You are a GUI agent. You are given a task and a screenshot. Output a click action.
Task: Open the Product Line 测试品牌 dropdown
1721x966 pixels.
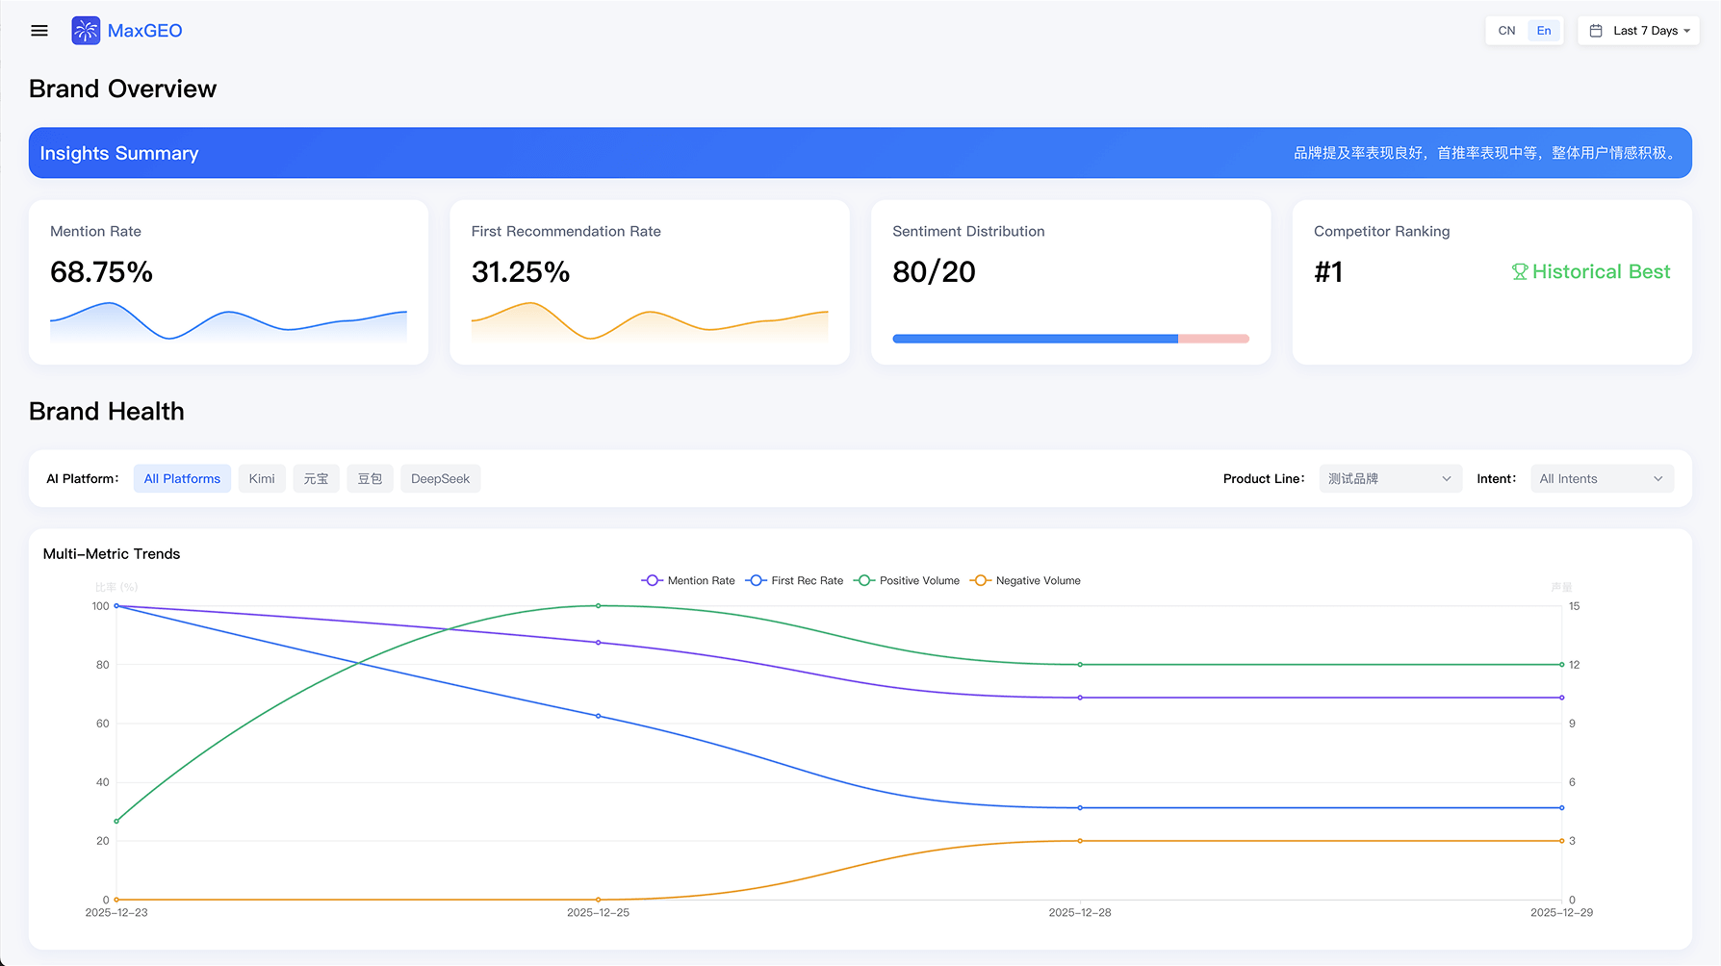point(1390,478)
